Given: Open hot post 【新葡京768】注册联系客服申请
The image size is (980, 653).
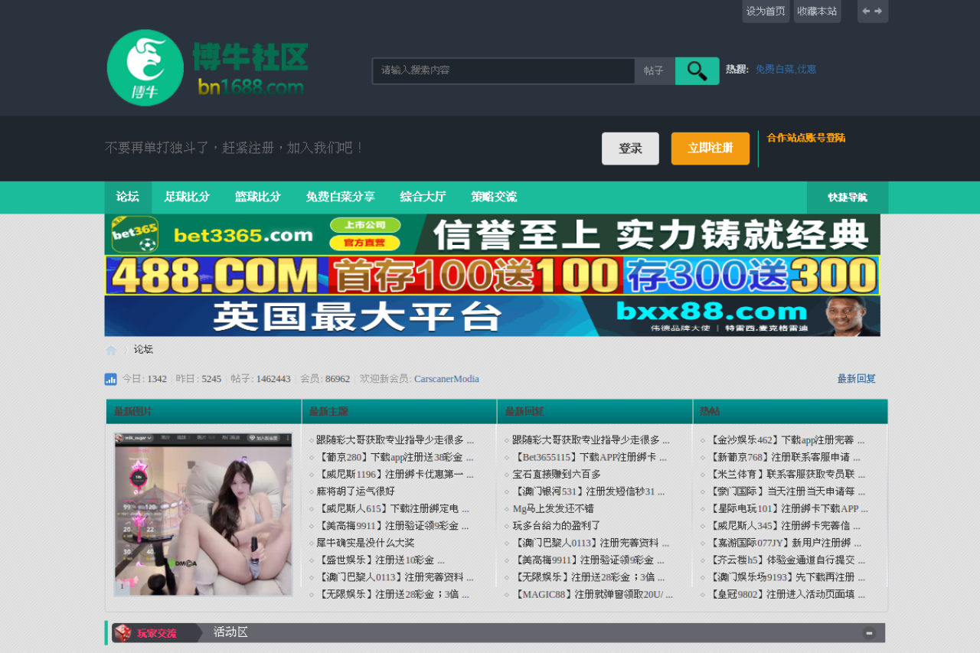Looking at the screenshot, I should point(784,458).
